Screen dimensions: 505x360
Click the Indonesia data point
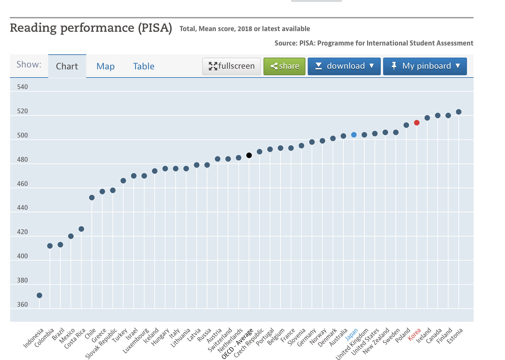point(39,296)
